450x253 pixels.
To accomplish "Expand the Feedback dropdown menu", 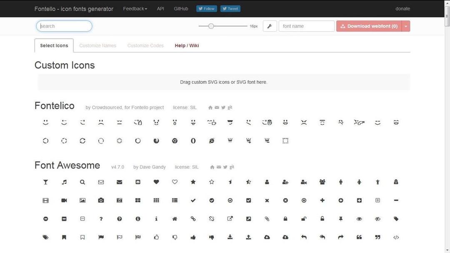I will click(x=135, y=9).
